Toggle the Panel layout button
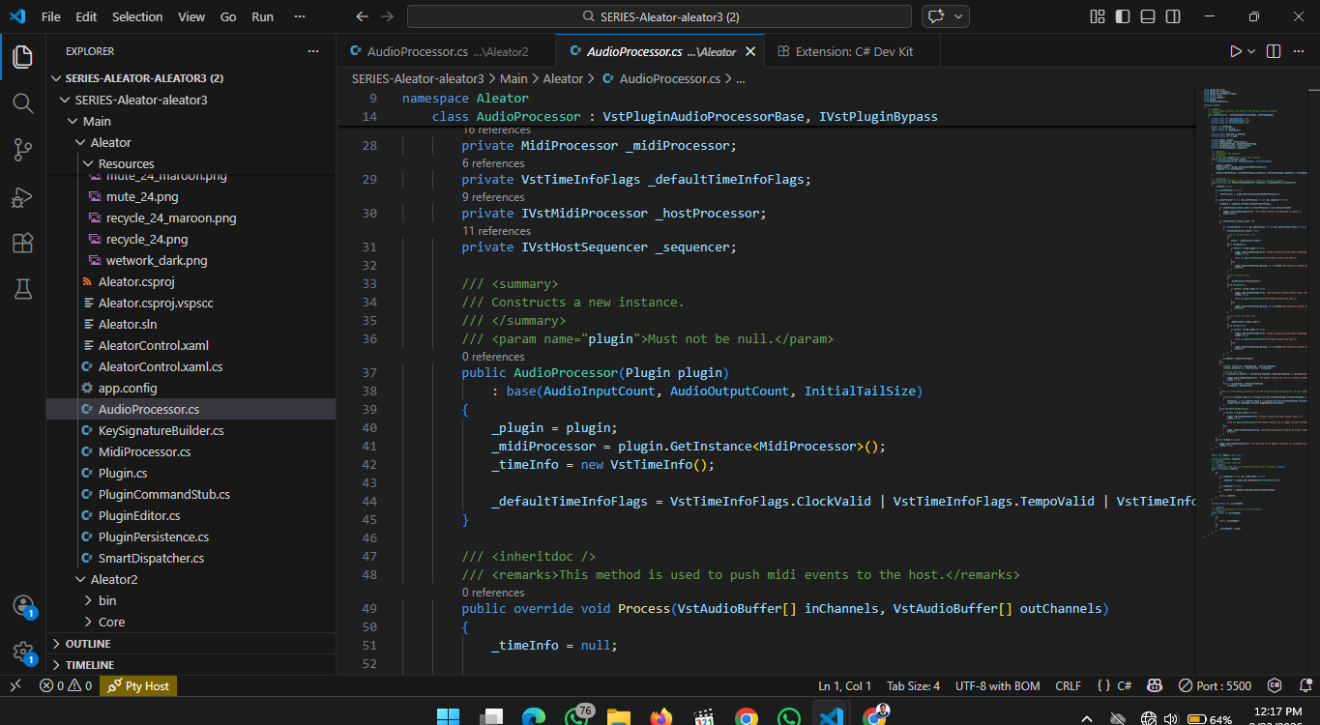Image resolution: width=1320 pixels, height=725 pixels. click(x=1147, y=16)
